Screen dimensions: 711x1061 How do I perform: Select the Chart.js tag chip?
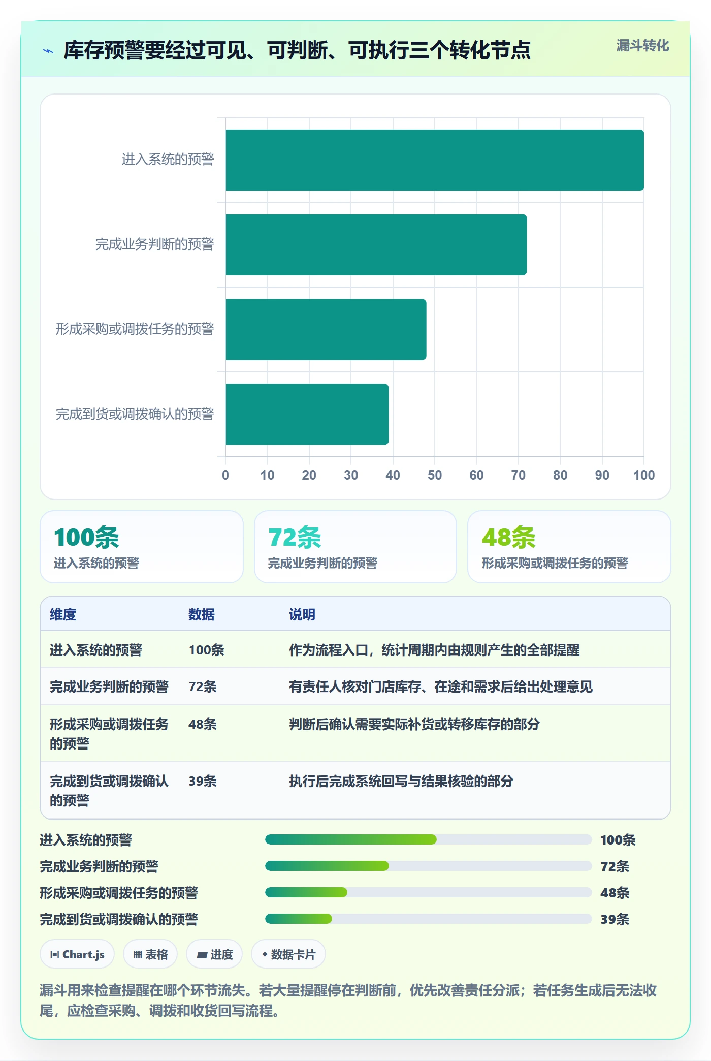[x=77, y=954]
